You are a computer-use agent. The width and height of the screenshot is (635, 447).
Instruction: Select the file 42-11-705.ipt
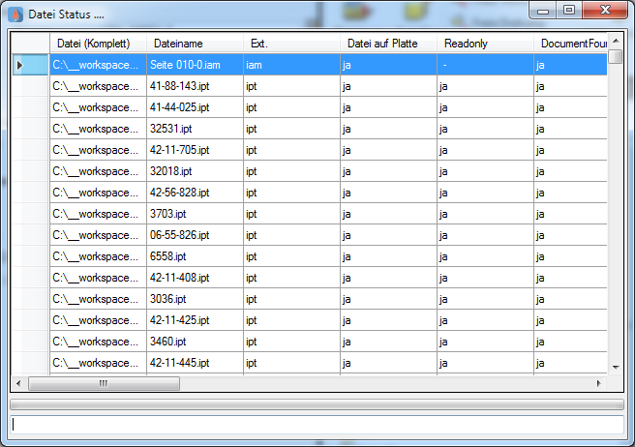coord(194,150)
